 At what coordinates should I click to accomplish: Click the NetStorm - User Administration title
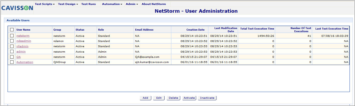click(196, 11)
